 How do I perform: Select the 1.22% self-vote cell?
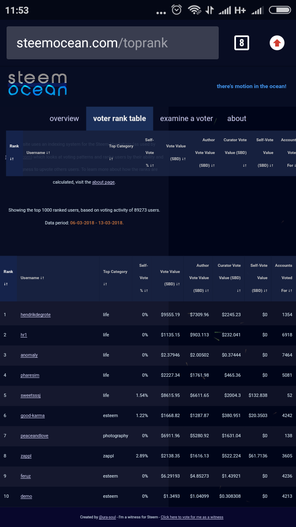coord(142,415)
